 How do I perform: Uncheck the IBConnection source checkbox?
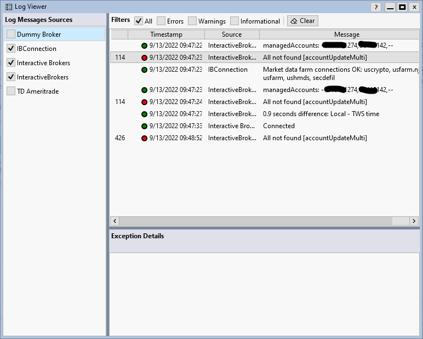(11, 49)
